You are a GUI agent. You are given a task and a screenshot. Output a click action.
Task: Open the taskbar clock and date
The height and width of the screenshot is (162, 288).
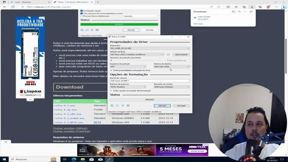point(272,159)
